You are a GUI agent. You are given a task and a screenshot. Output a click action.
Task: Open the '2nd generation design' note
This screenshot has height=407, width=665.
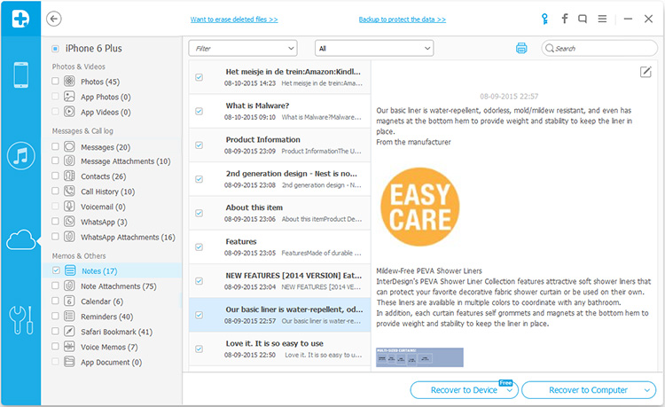[280, 179]
